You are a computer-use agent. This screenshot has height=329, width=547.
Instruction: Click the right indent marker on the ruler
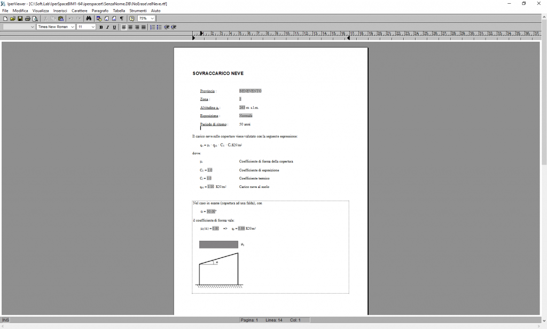348,38
